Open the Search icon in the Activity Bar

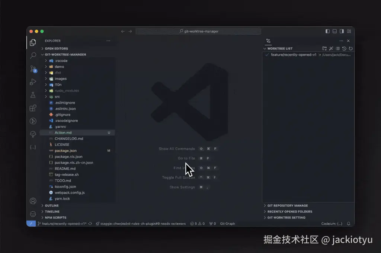tap(33, 55)
